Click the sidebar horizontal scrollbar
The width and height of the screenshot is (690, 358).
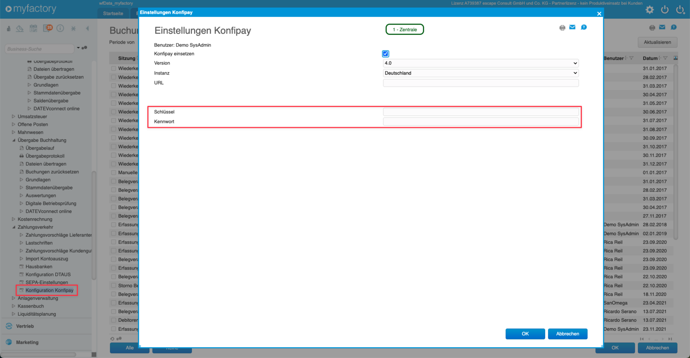coord(39,355)
